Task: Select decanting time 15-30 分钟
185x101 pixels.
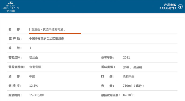Action: point(37,95)
